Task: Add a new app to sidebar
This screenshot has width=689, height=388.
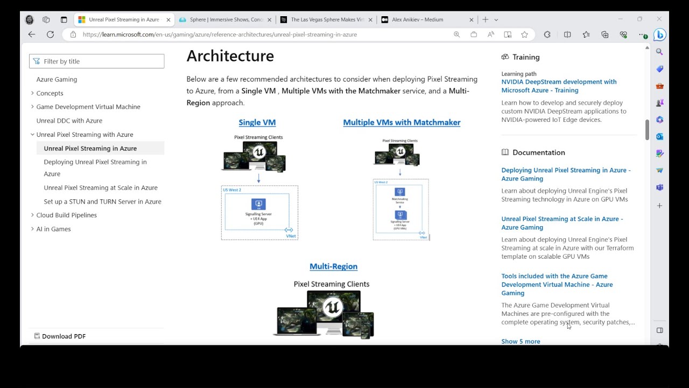Action: (x=659, y=205)
